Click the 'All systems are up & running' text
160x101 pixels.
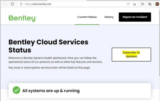tap(51, 91)
